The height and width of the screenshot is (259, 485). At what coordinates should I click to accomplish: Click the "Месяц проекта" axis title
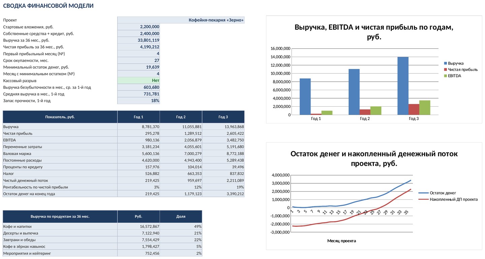pos(342,241)
